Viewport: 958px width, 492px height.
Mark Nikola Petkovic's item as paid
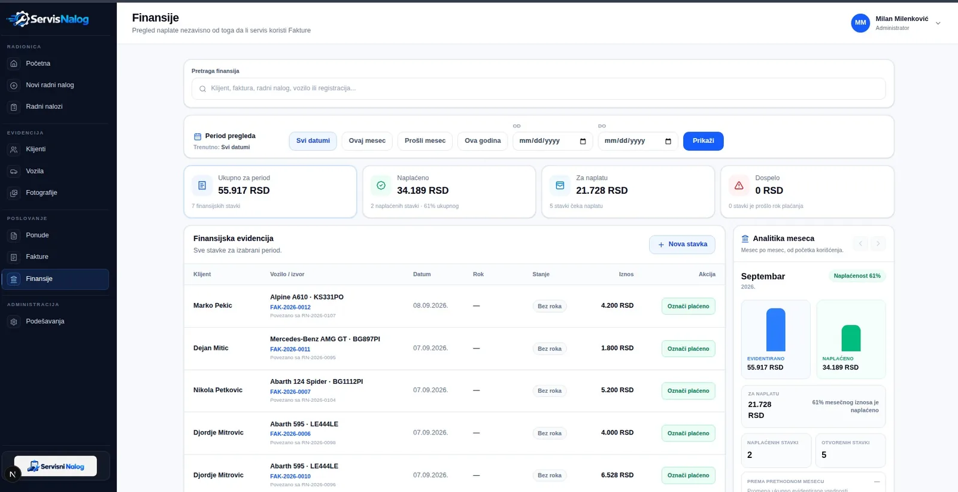pos(689,391)
